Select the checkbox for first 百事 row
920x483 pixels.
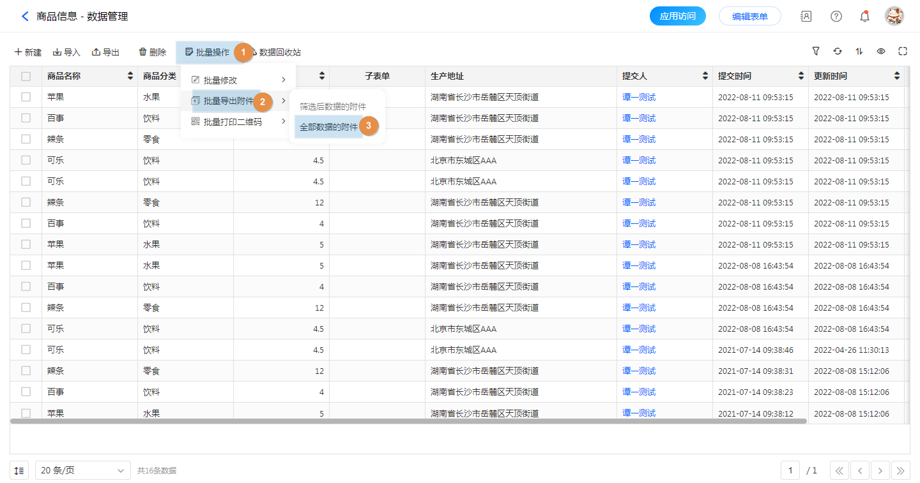click(x=26, y=118)
